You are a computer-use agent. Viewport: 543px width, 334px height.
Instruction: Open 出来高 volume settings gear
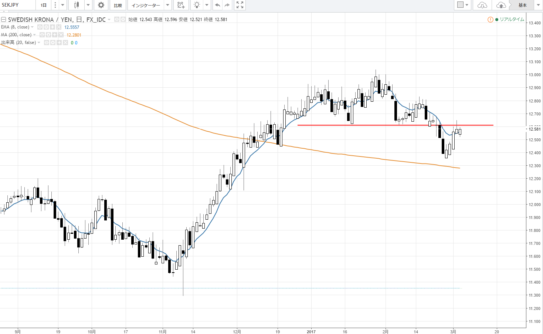tap(53, 43)
